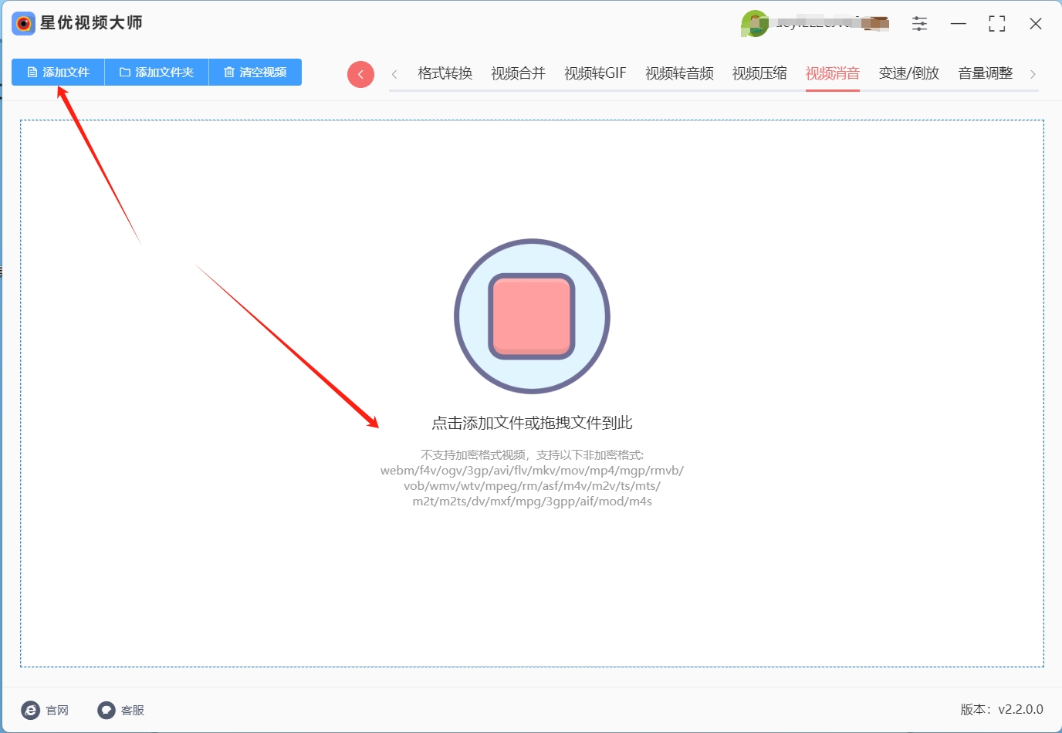Image resolution: width=1062 pixels, height=733 pixels.
Task: Open 客服 customer service chat
Action: (121, 710)
